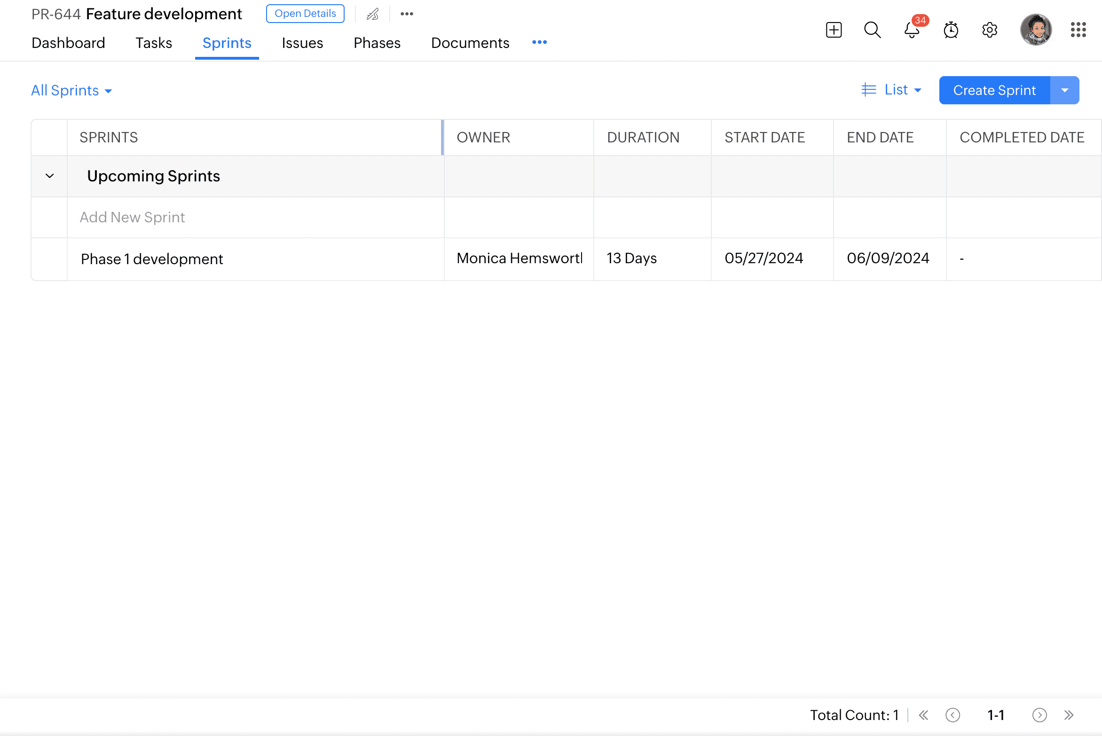1102x736 pixels.
Task: Click the user profile avatar
Action: 1036,30
